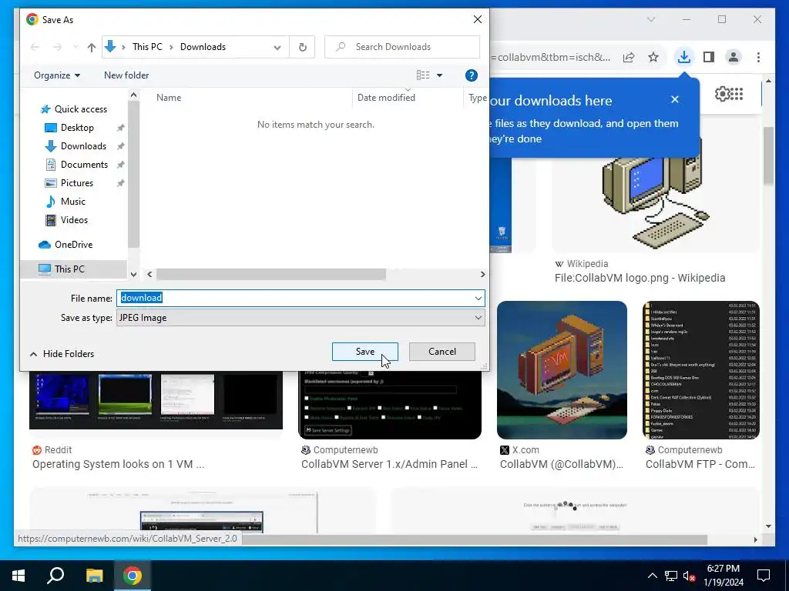Click the share page icon in Chrome
This screenshot has width=789, height=591.
click(x=629, y=57)
